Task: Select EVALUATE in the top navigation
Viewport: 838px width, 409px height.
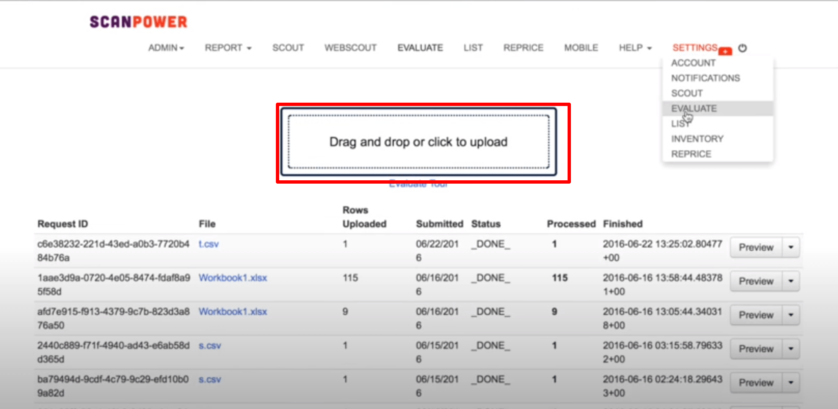Action: (x=420, y=48)
